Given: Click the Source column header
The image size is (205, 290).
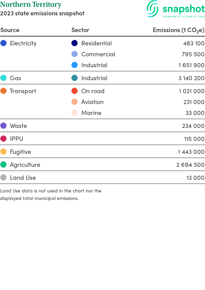Looking at the screenshot, I should coord(10,30).
